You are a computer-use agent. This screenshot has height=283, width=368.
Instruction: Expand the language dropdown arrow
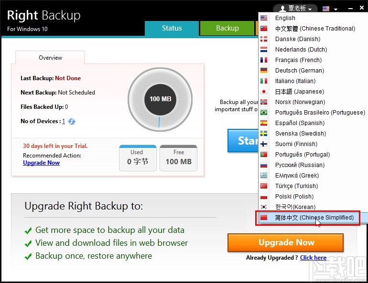[x=336, y=10]
